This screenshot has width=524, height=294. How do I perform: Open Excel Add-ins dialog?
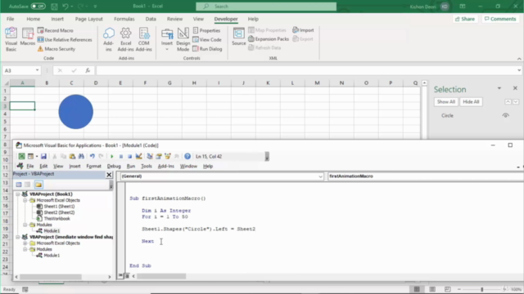125,39
